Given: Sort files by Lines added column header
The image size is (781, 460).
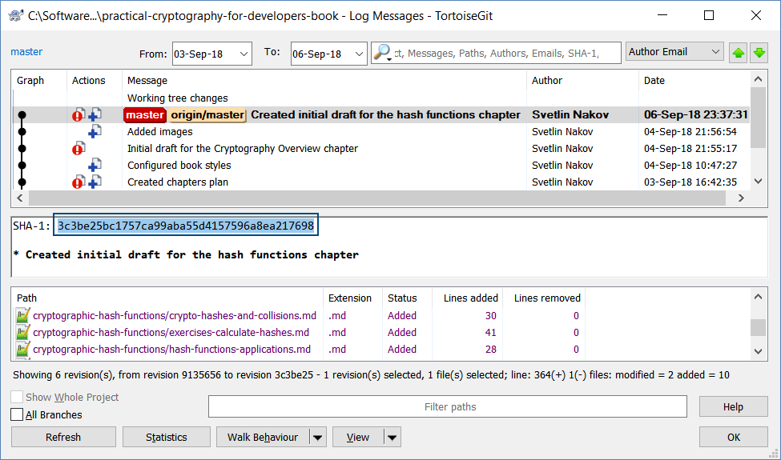Looking at the screenshot, I should pos(471,298).
